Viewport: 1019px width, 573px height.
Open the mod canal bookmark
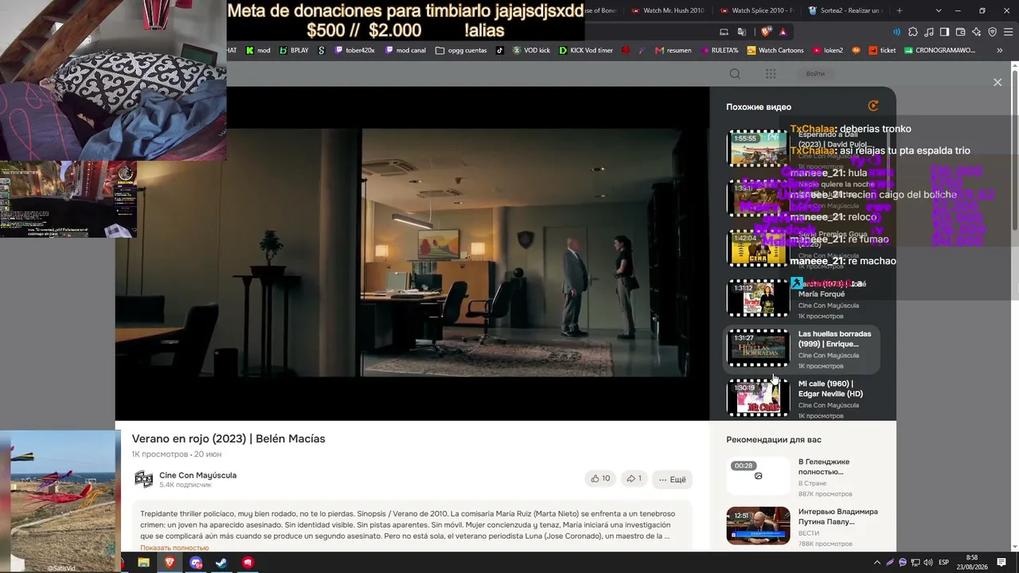(x=406, y=50)
